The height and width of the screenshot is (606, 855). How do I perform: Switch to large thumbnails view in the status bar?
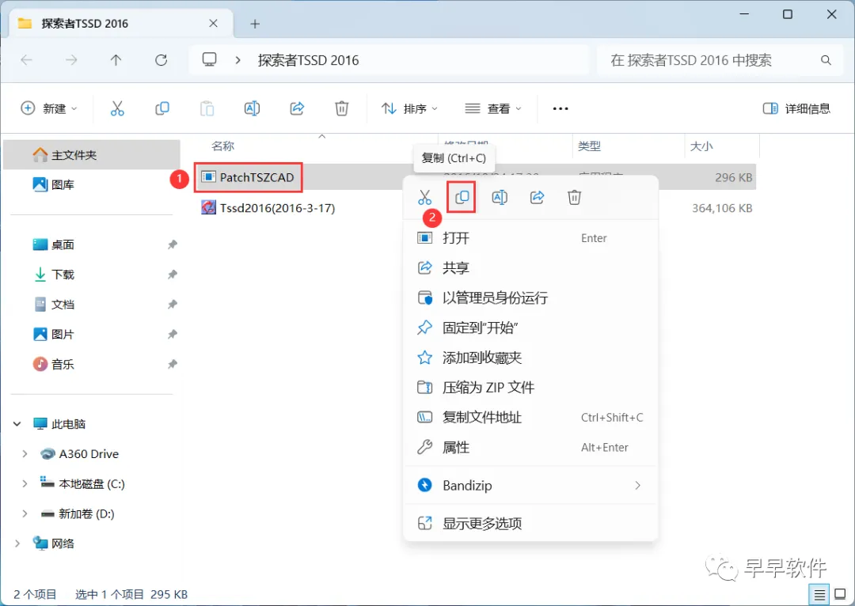tap(841, 594)
